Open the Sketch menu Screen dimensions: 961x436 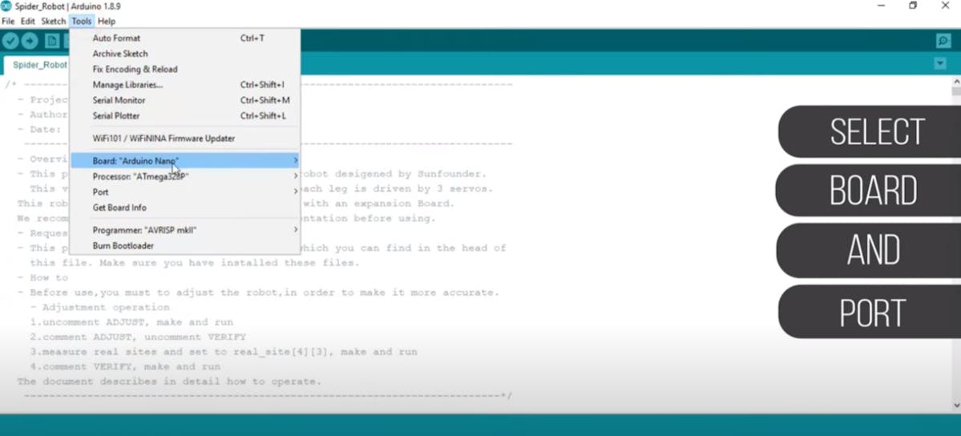pos(54,22)
